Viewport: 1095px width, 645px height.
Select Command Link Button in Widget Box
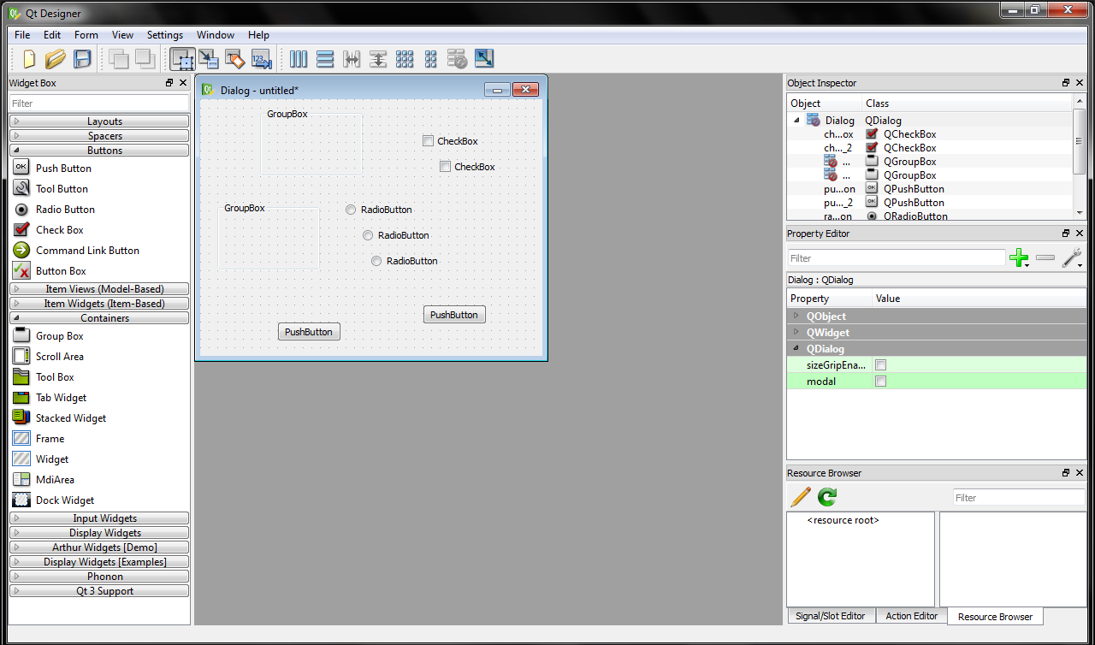point(87,251)
